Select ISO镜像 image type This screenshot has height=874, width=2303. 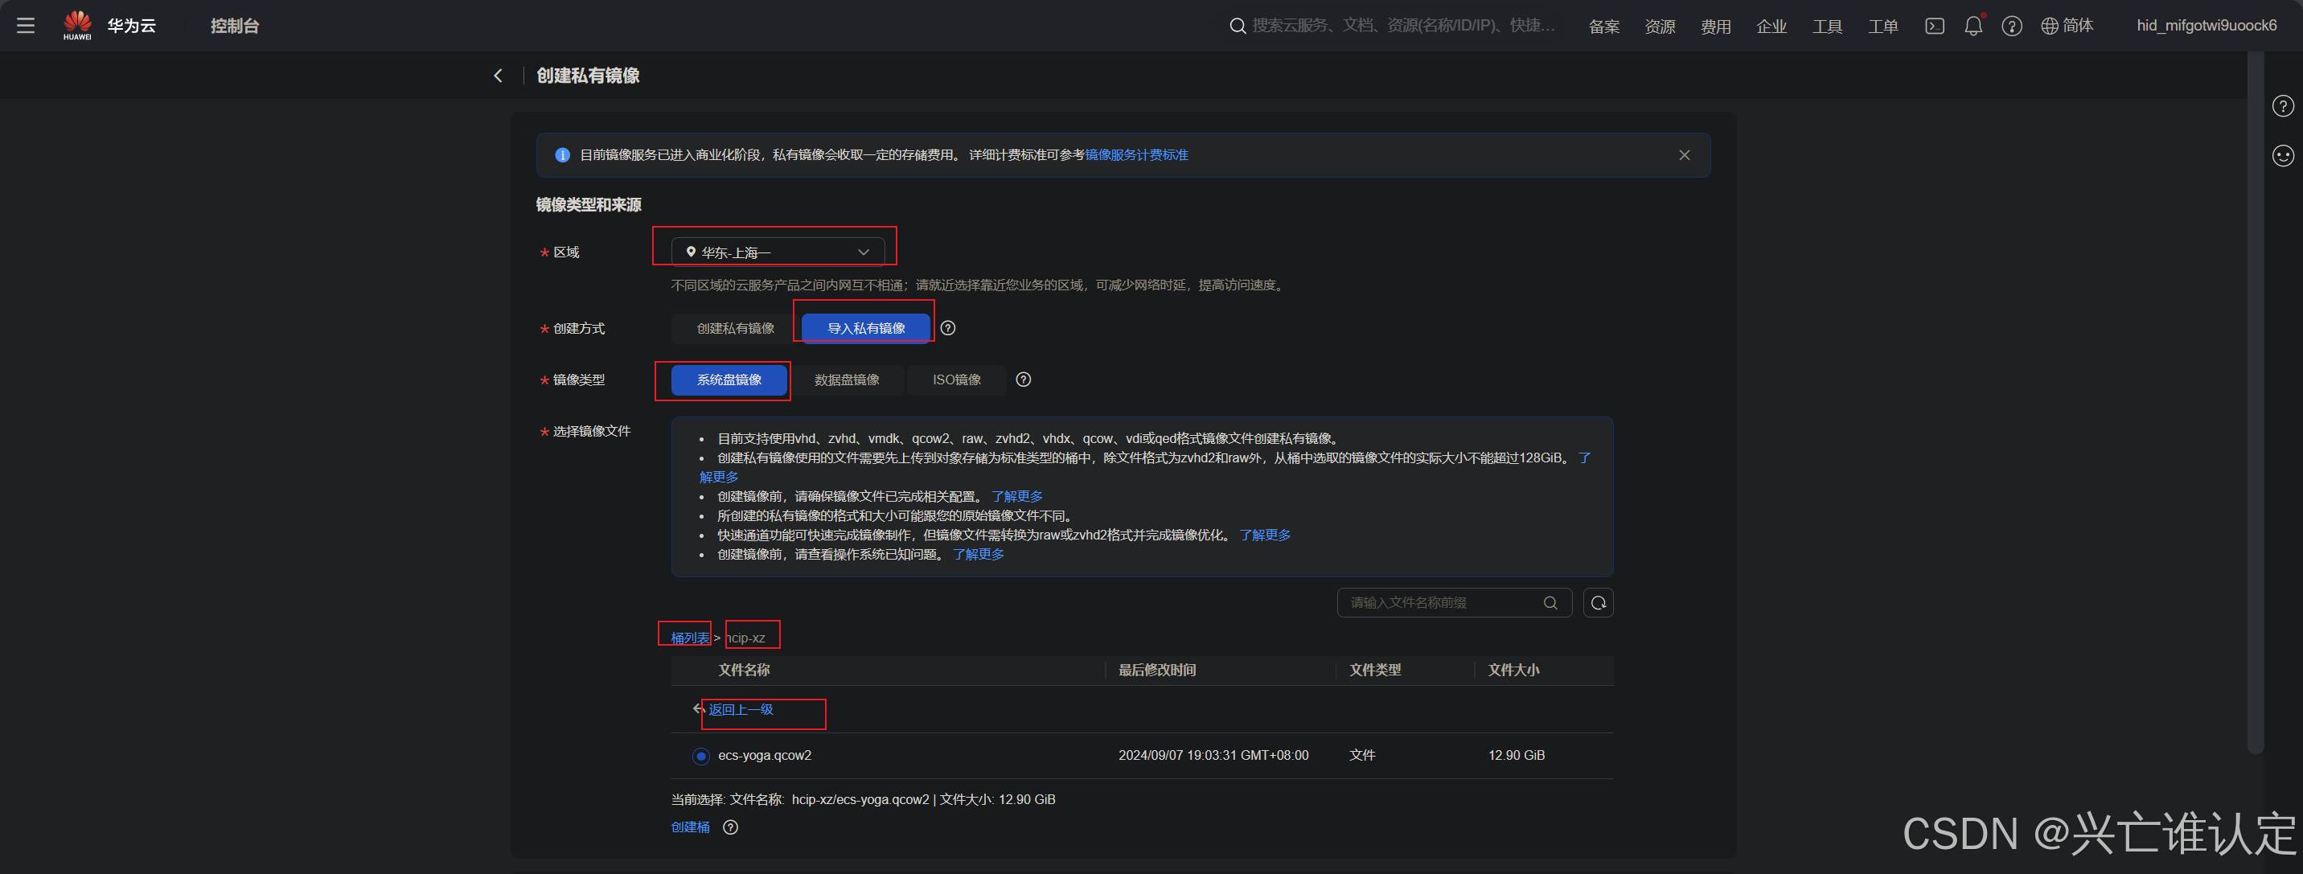[x=957, y=380]
